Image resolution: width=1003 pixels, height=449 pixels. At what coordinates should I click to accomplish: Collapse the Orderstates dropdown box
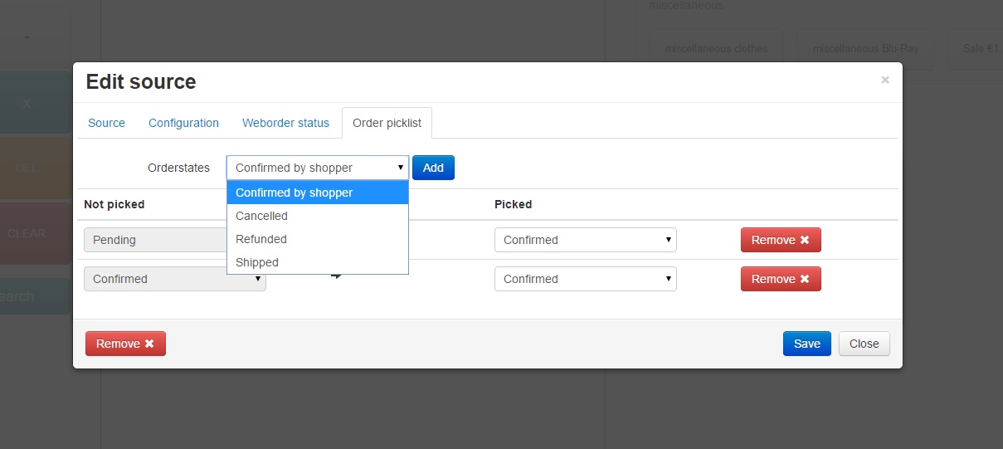point(318,168)
